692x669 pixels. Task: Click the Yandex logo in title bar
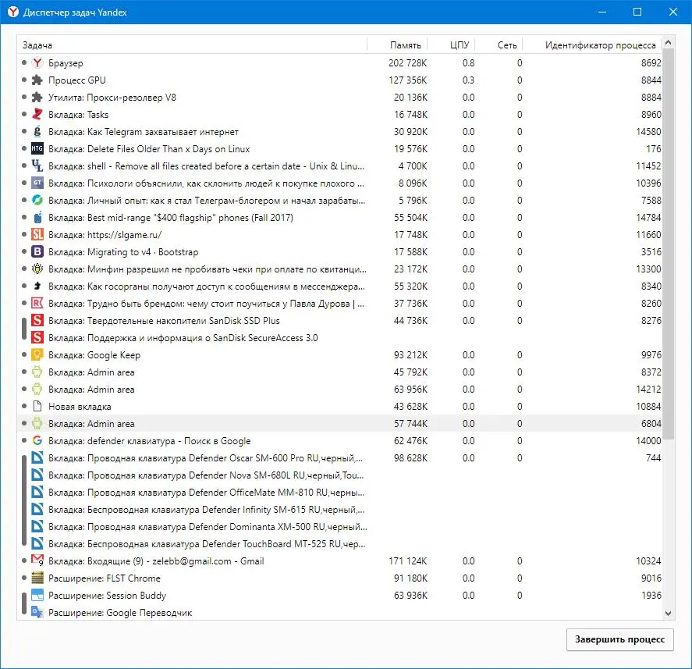13,12
